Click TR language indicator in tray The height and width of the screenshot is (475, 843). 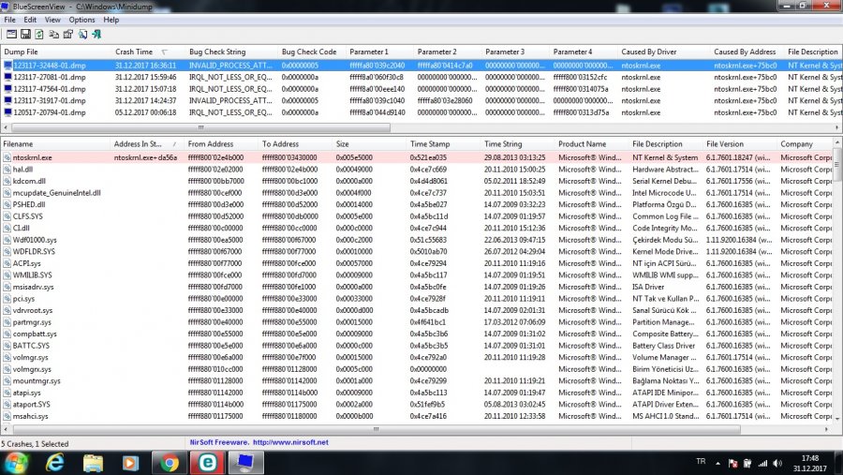701,461
